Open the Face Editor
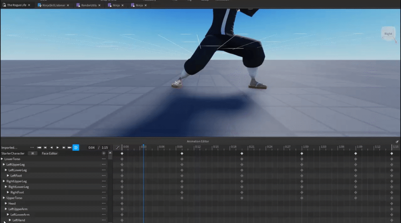The image size is (401, 223). pos(50,153)
